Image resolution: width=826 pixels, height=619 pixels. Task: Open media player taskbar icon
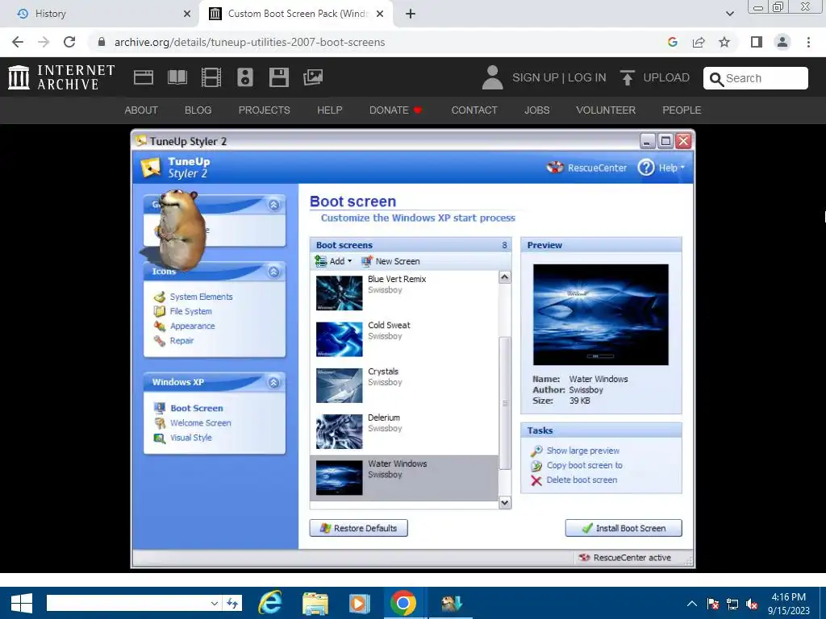(359, 603)
